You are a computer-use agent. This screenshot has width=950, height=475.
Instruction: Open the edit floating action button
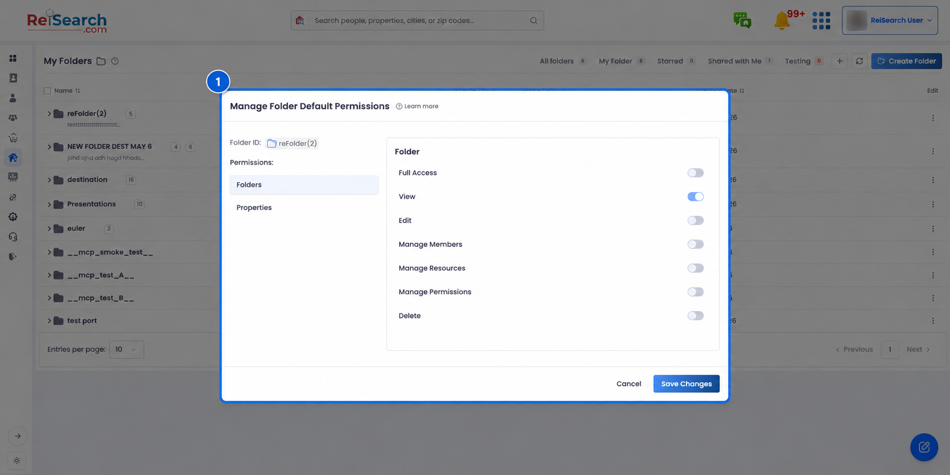tap(924, 447)
